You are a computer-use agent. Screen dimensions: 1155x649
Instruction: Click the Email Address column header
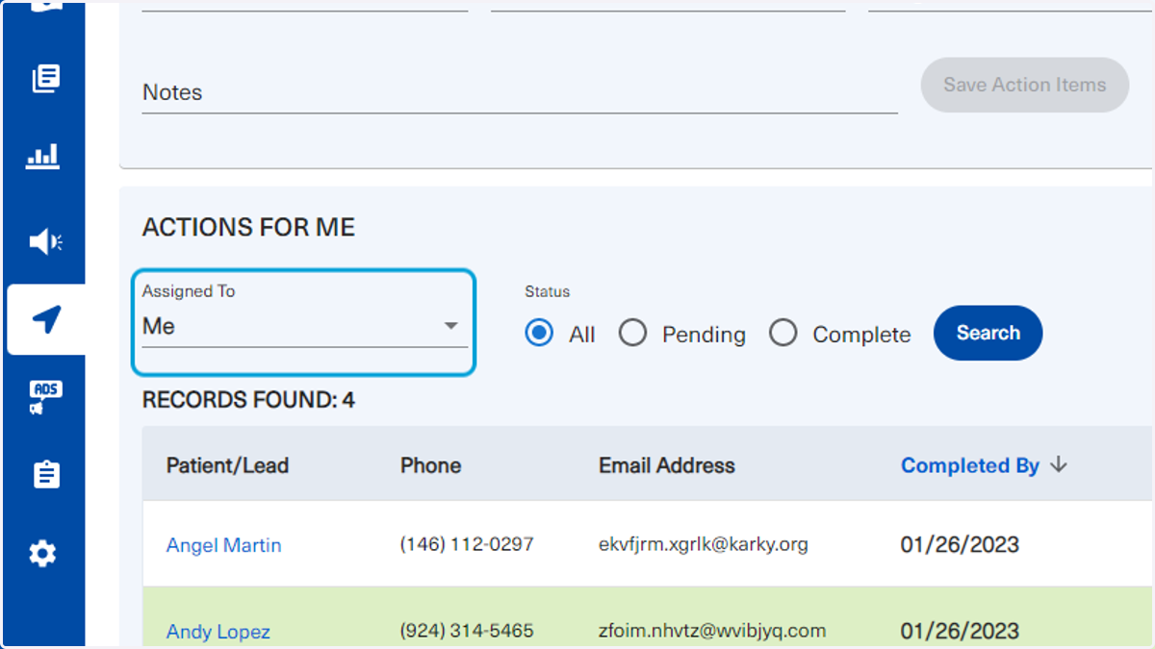pyautogui.click(x=666, y=465)
